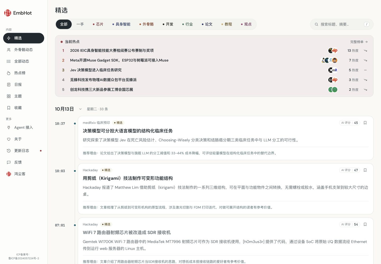Bookmark the WiFi 7 SDR article
The width and height of the screenshot is (381, 264).
coord(365,224)
